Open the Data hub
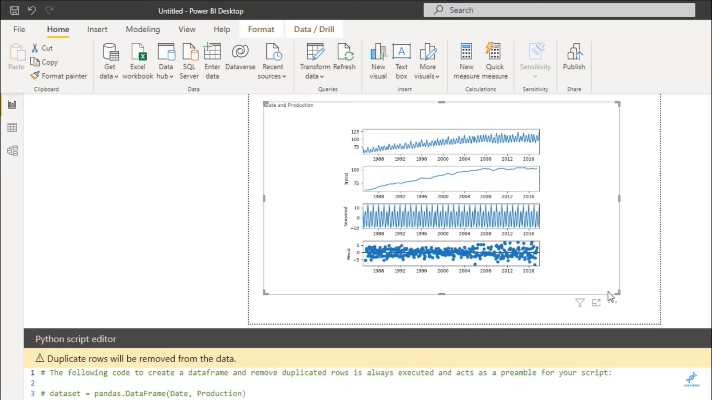Image resolution: width=712 pixels, height=400 pixels. [166, 61]
